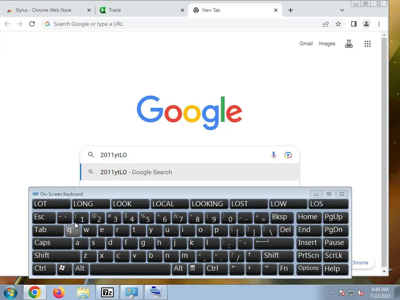Click the Help key on keyboard
The height and width of the screenshot is (300, 400).
point(336,269)
